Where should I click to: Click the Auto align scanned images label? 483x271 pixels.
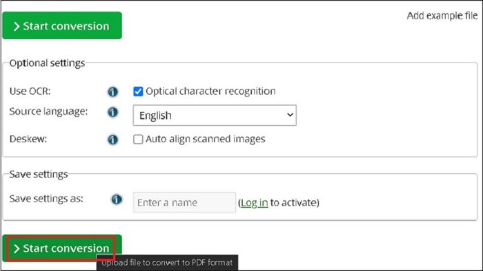205,139
